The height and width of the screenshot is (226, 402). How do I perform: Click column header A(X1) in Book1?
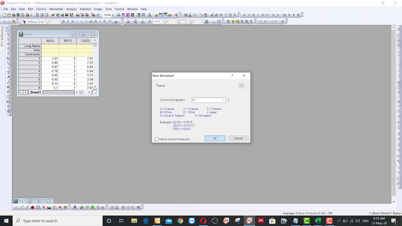click(50, 41)
